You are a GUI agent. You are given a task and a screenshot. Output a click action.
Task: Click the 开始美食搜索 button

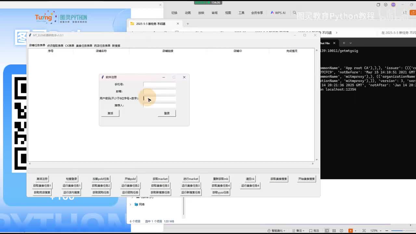(x=306, y=179)
